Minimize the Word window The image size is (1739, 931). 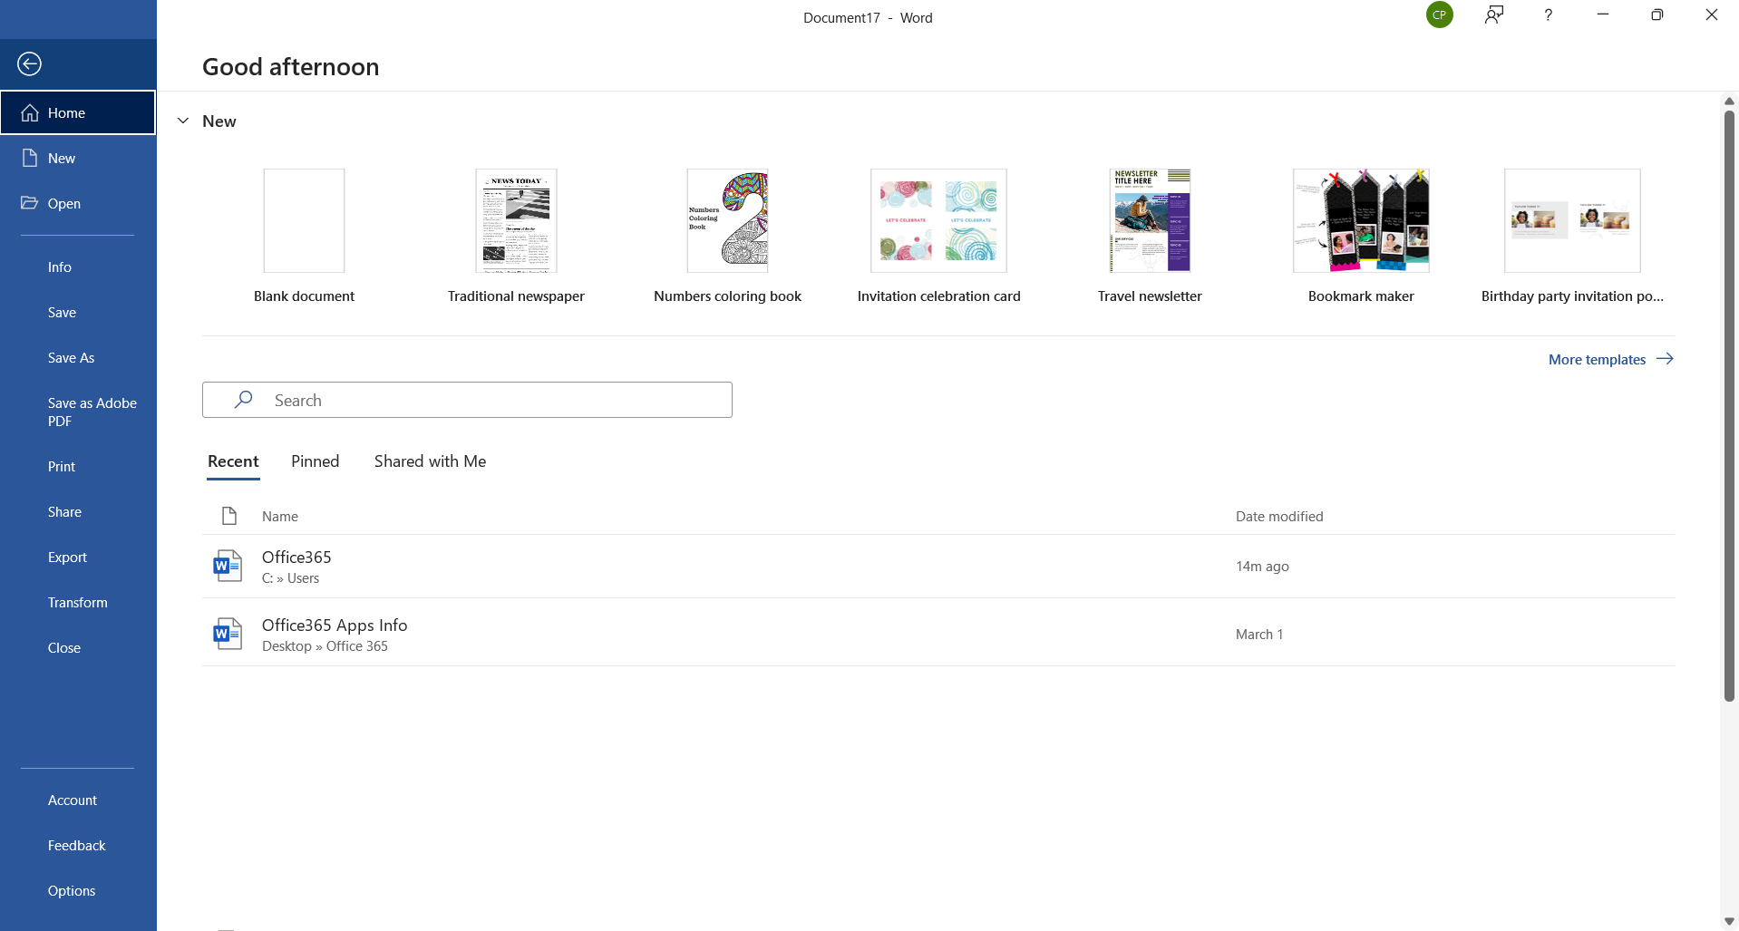(x=1603, y=15)
